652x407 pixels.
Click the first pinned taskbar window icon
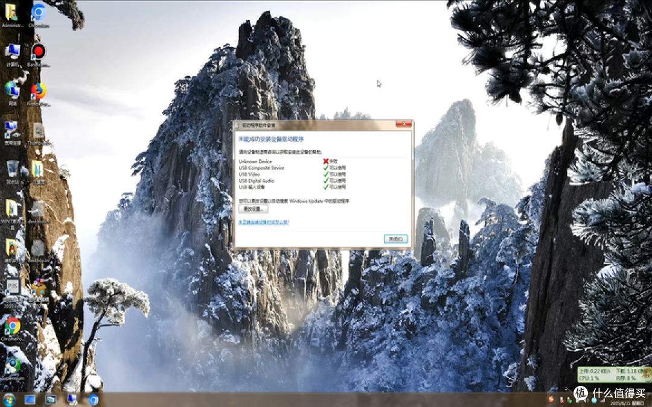[30, 400]
